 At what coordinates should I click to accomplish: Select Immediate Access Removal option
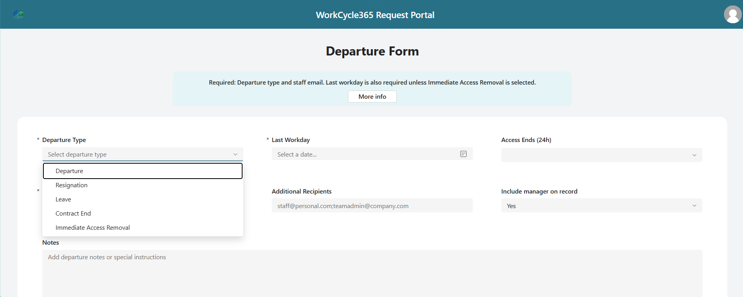(143, 228)
